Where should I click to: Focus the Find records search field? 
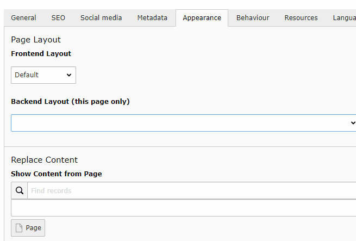[190, 191]
